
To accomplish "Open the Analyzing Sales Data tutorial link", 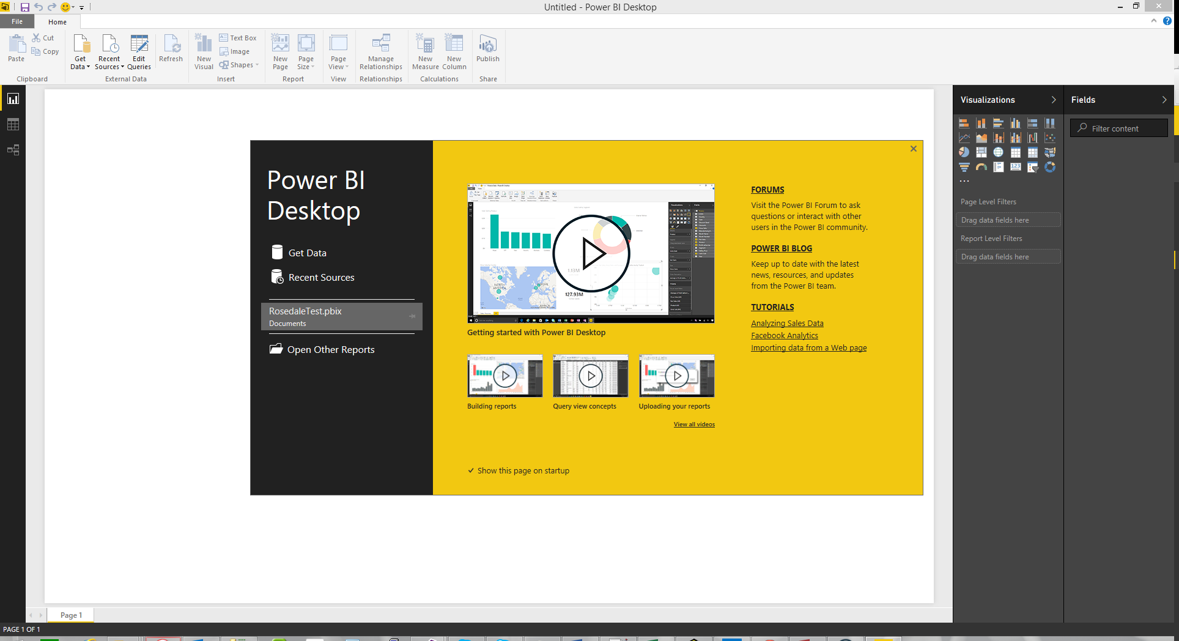I will coord(787,323).
